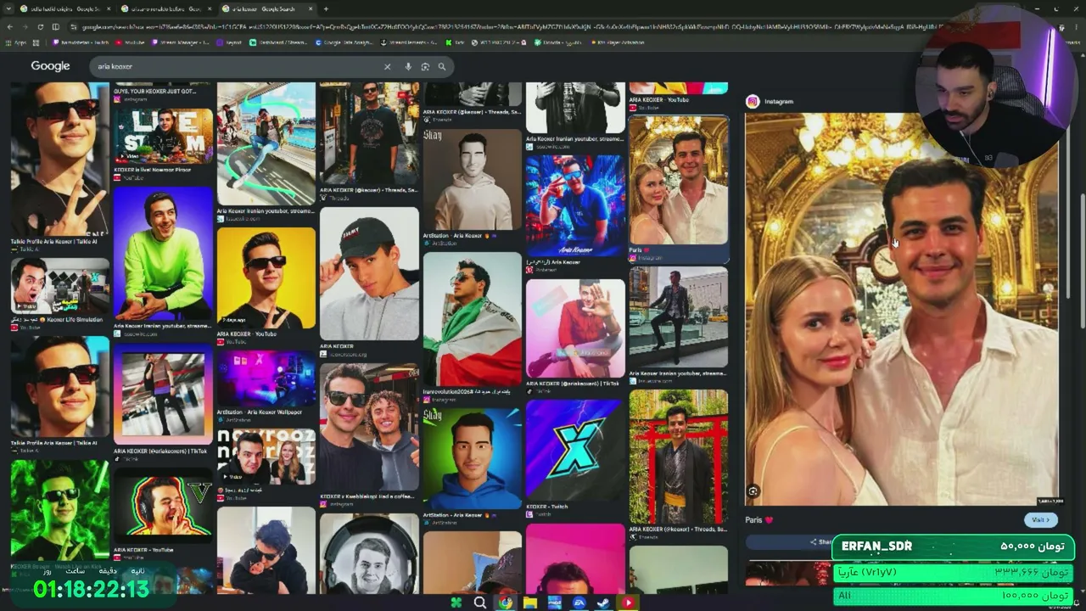Open the Apps bookmarks shortcut

click(17, 42)
